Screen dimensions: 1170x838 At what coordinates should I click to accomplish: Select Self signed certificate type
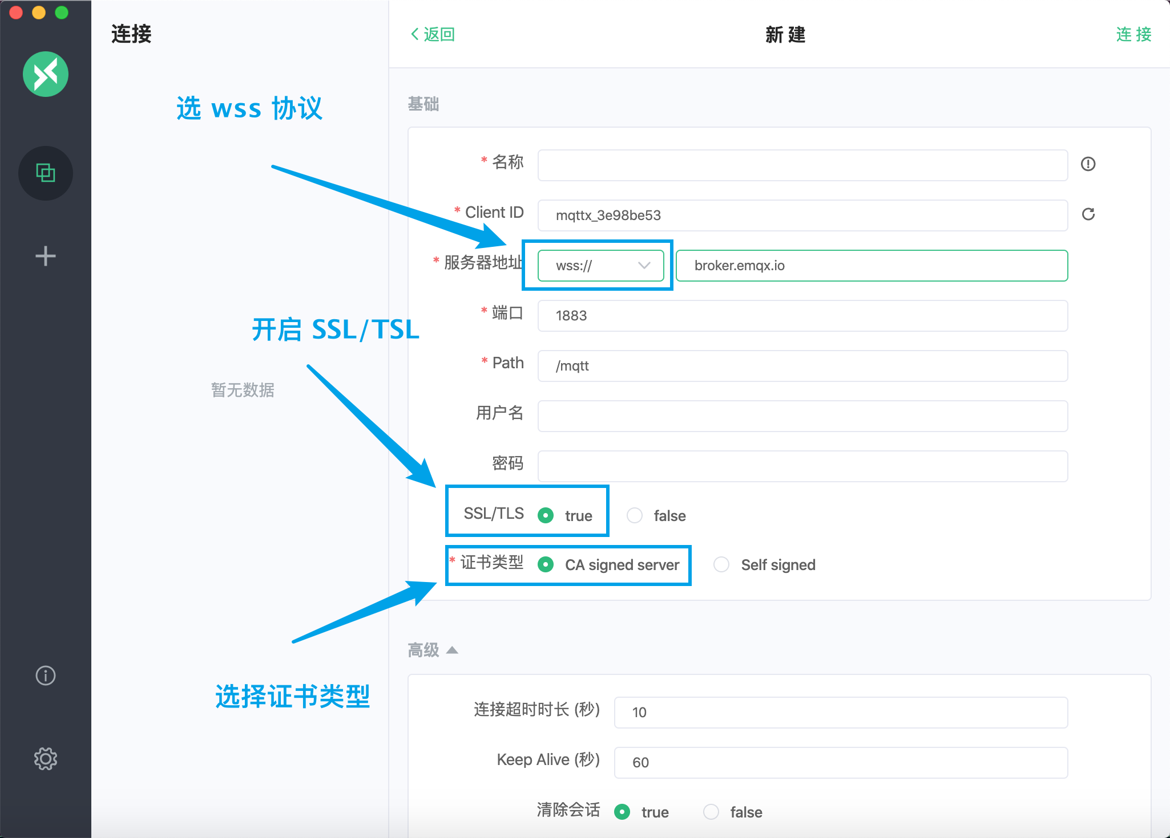pyautogui.click(x=721, y=564)
